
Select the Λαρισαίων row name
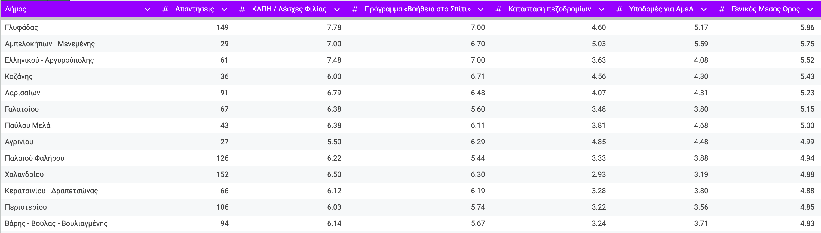[x=22, y=93]
